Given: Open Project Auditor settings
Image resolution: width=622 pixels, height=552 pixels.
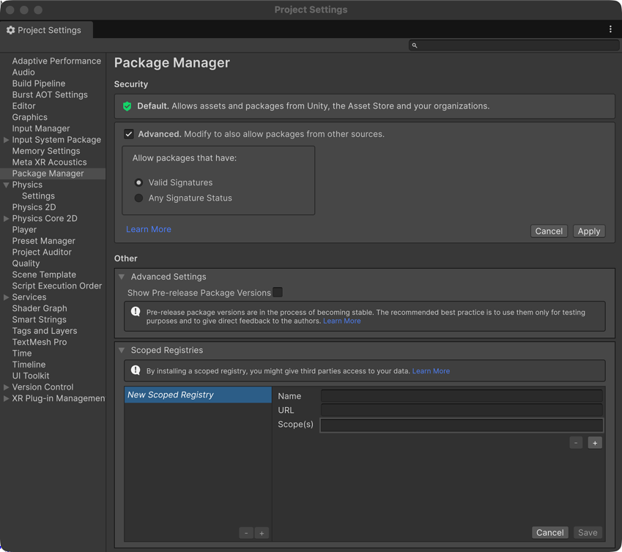Looking at the screenshot, I should tap(42, 252).
